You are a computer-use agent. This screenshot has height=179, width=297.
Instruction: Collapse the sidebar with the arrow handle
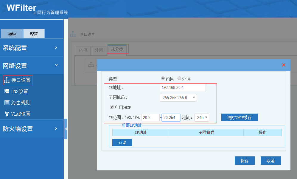pos(66,129)
